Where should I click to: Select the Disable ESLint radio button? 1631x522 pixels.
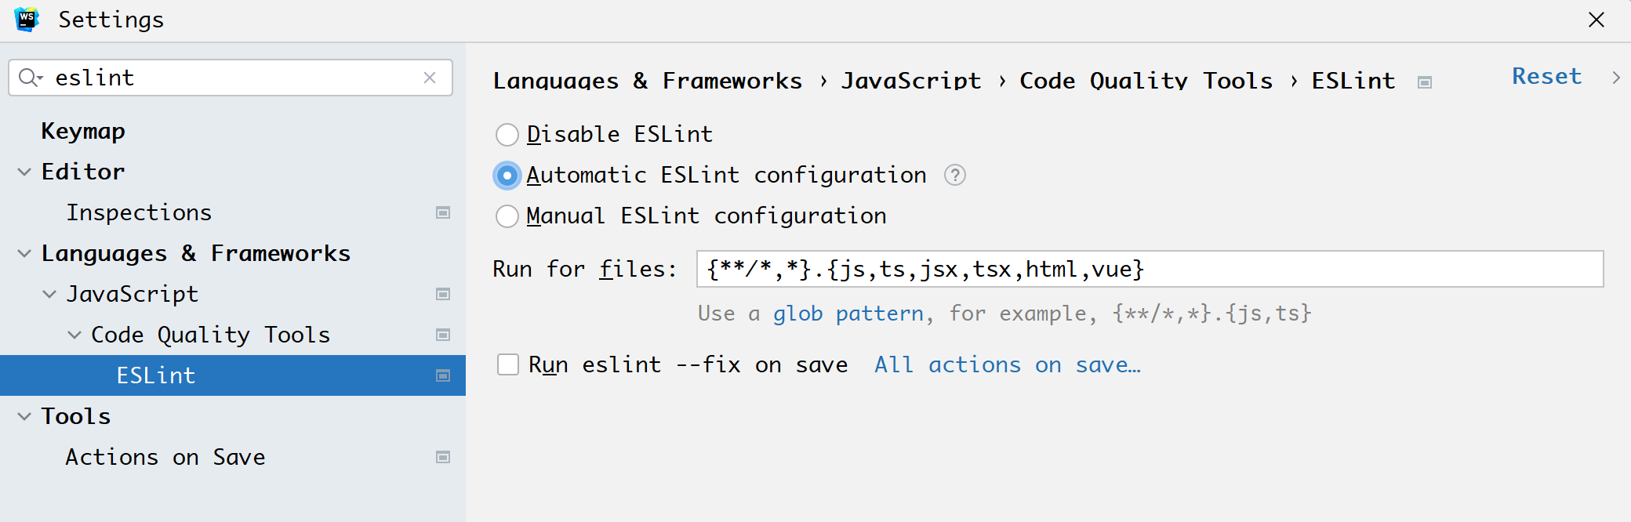coord(507,135)
